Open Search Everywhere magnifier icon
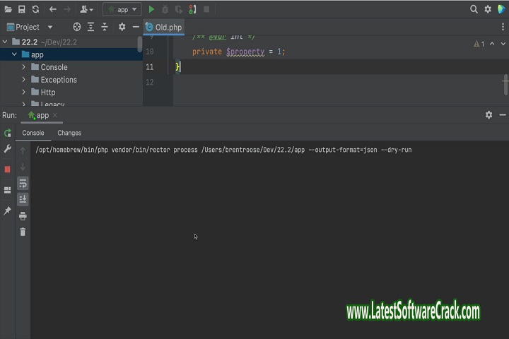Viewport: 509px width, 339px height. click(x=474, y=9)
